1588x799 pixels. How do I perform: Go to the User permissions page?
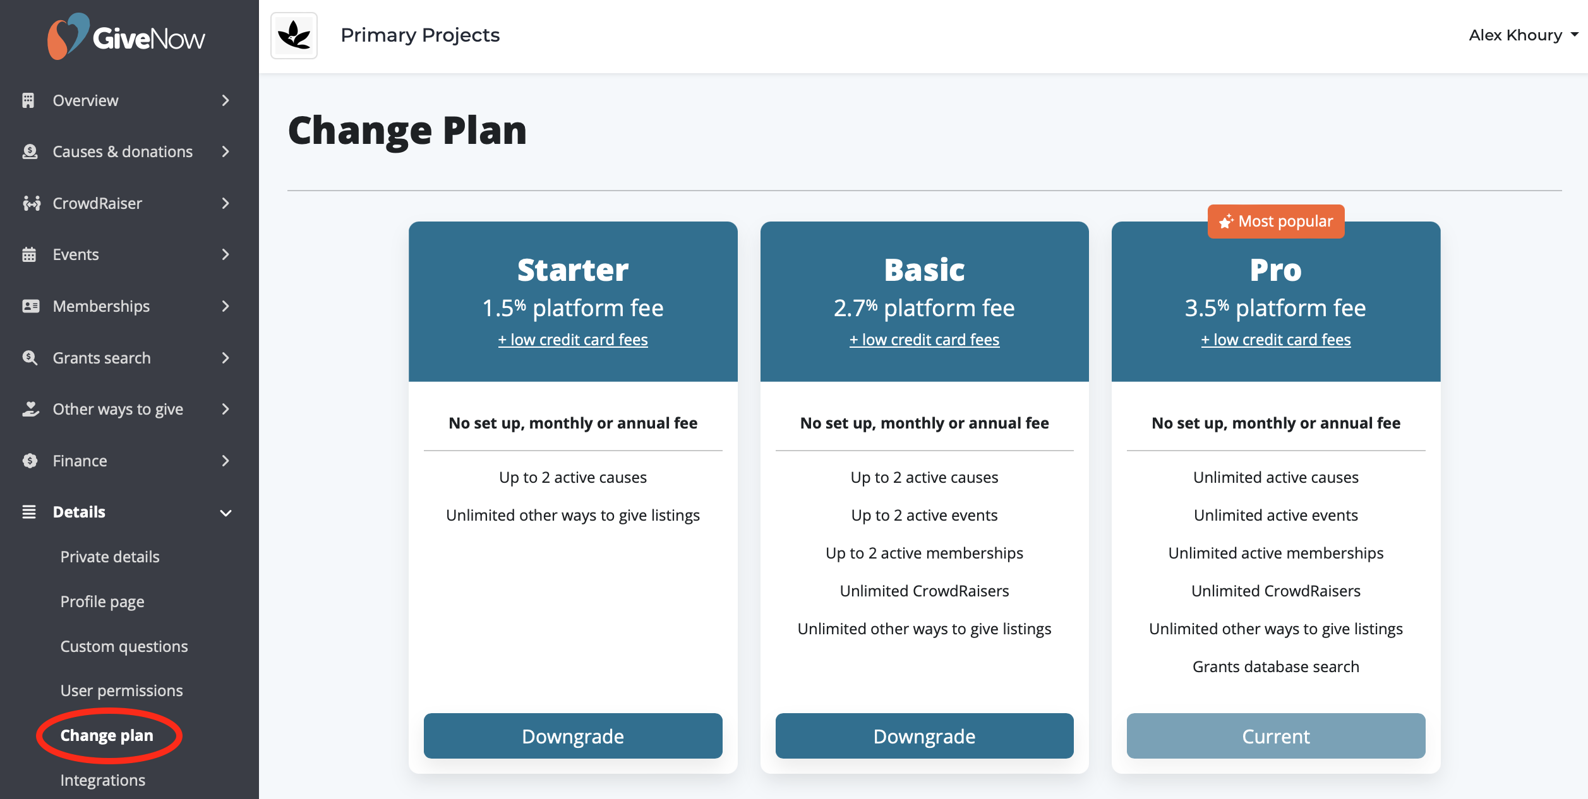[x=121, y=690]
